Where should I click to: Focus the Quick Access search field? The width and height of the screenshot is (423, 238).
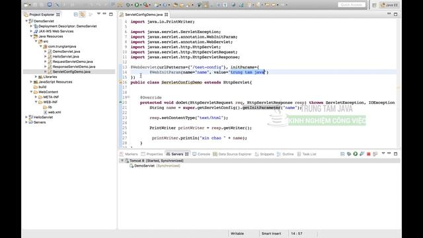click(x=352, y=5)
